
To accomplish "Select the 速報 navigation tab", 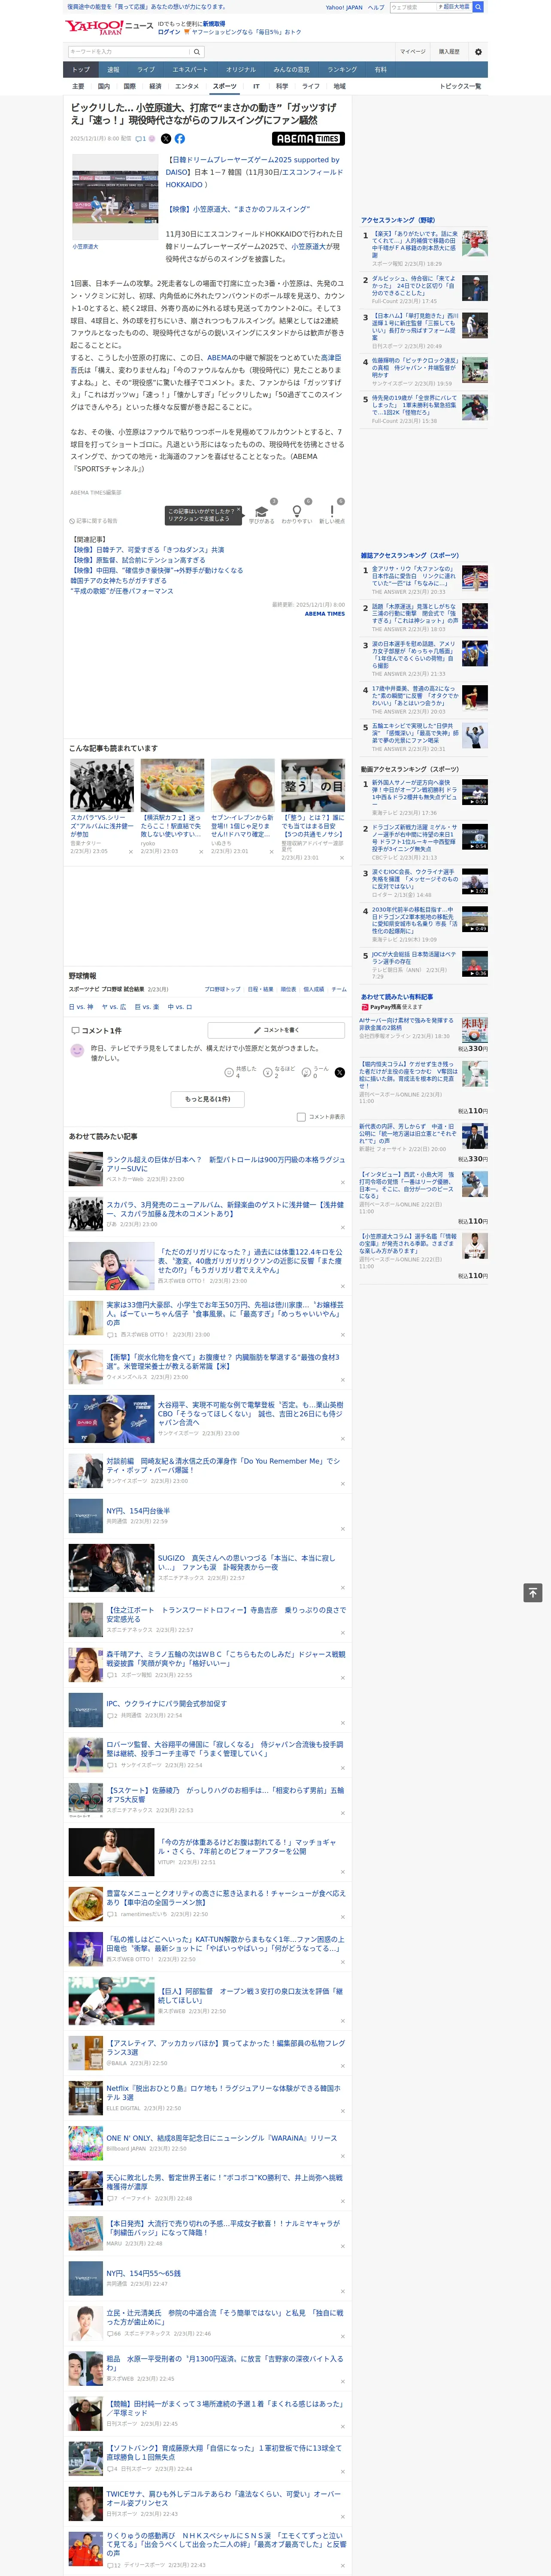I will tap(113, 70).
